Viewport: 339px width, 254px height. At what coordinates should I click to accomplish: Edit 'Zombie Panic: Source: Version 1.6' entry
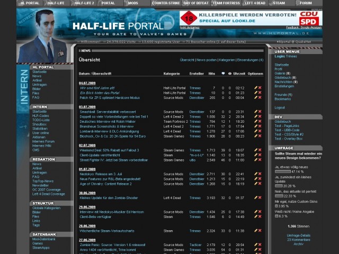coord(256,244)
